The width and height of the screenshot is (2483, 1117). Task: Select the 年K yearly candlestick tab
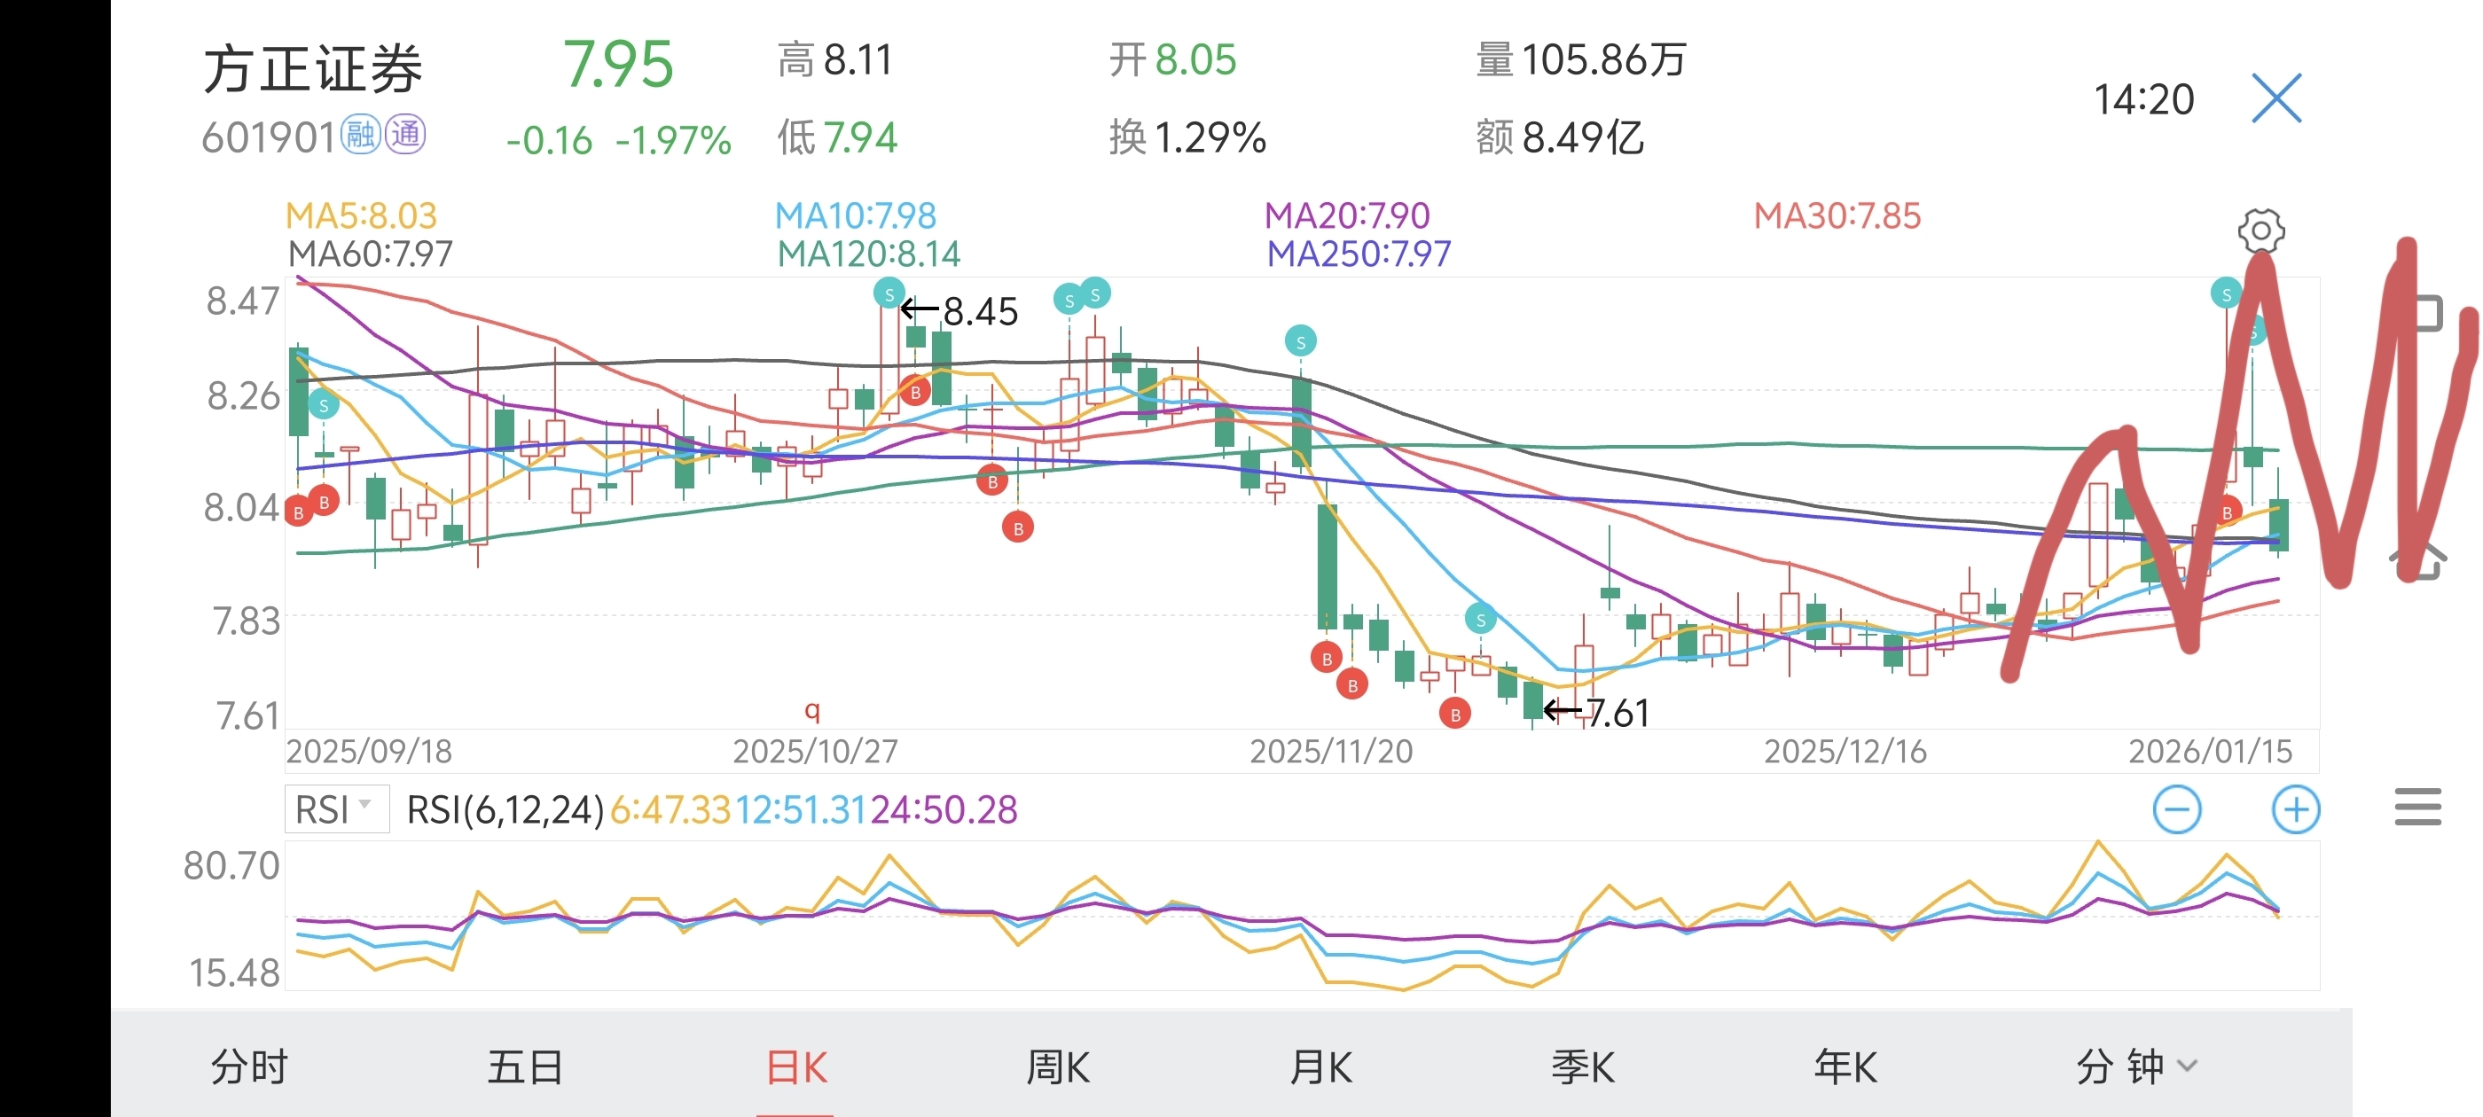[1845, 1066]
